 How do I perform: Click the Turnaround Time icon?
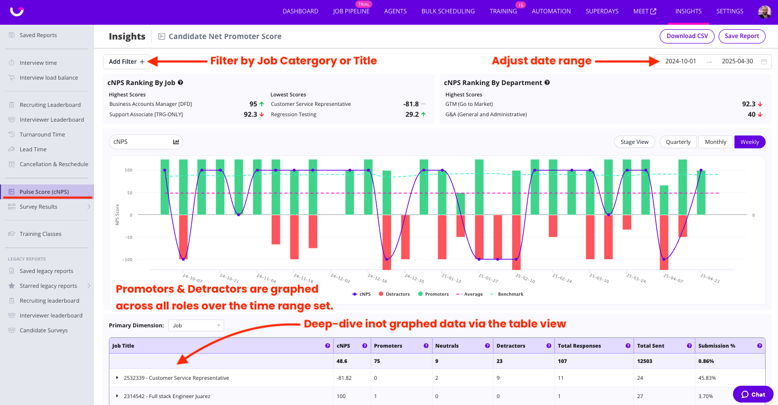pos(11,135)
